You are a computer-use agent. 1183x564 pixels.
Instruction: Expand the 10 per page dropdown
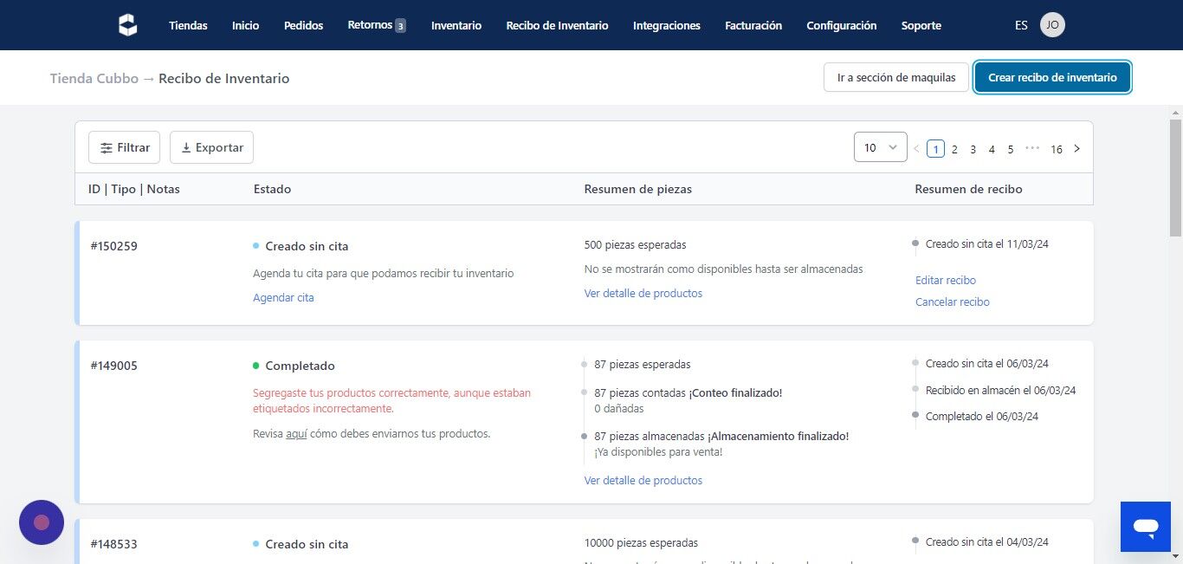tap(880, 147)
